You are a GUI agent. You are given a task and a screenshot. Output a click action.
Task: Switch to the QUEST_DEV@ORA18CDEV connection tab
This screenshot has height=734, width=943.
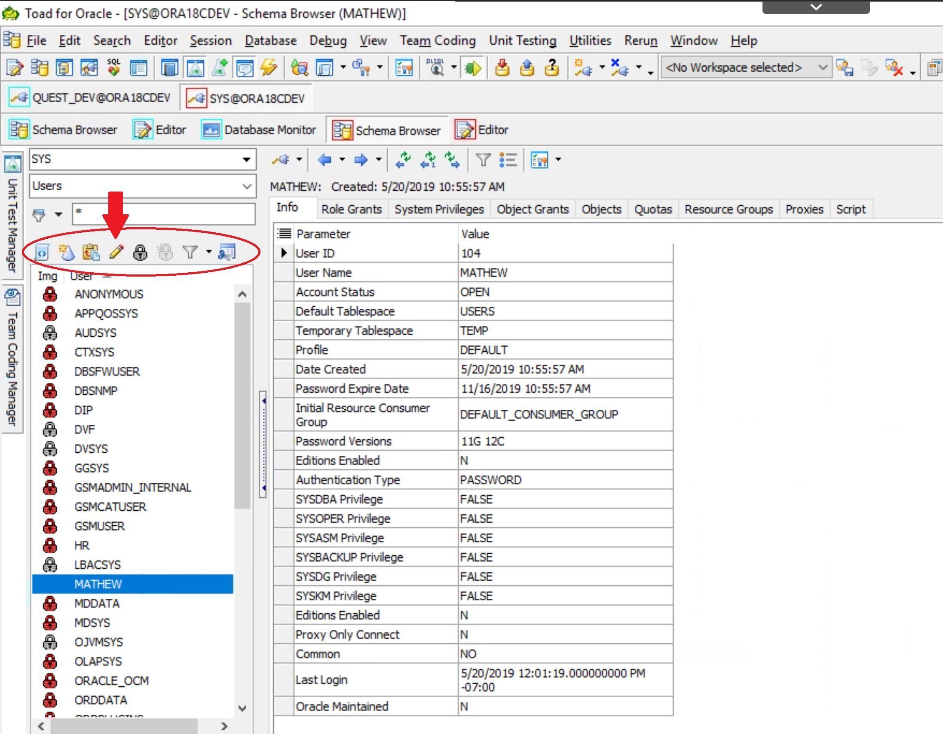(90, 98)
